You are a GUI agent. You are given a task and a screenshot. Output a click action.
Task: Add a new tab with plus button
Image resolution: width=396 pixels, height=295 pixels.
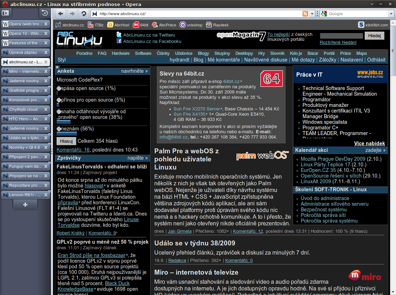pos(25,204)
